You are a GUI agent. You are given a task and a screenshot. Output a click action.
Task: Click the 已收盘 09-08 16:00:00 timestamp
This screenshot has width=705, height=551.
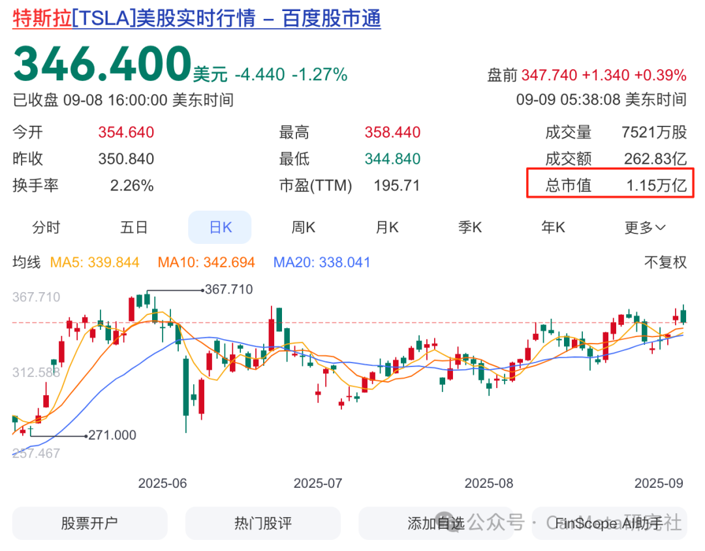click(x=123, y=100)
